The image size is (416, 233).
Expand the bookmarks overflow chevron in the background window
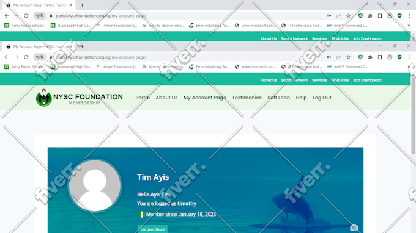(x=409, y=26)
